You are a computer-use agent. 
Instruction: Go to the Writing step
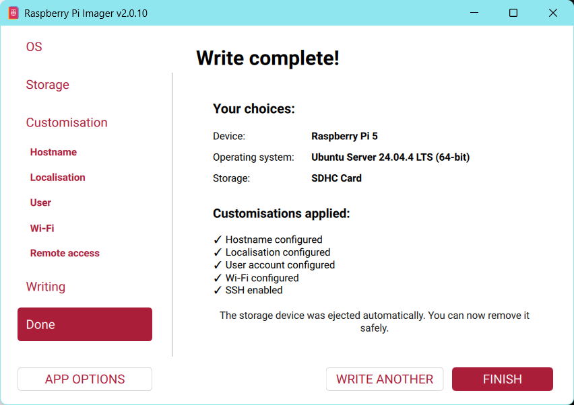click(46, 287)
